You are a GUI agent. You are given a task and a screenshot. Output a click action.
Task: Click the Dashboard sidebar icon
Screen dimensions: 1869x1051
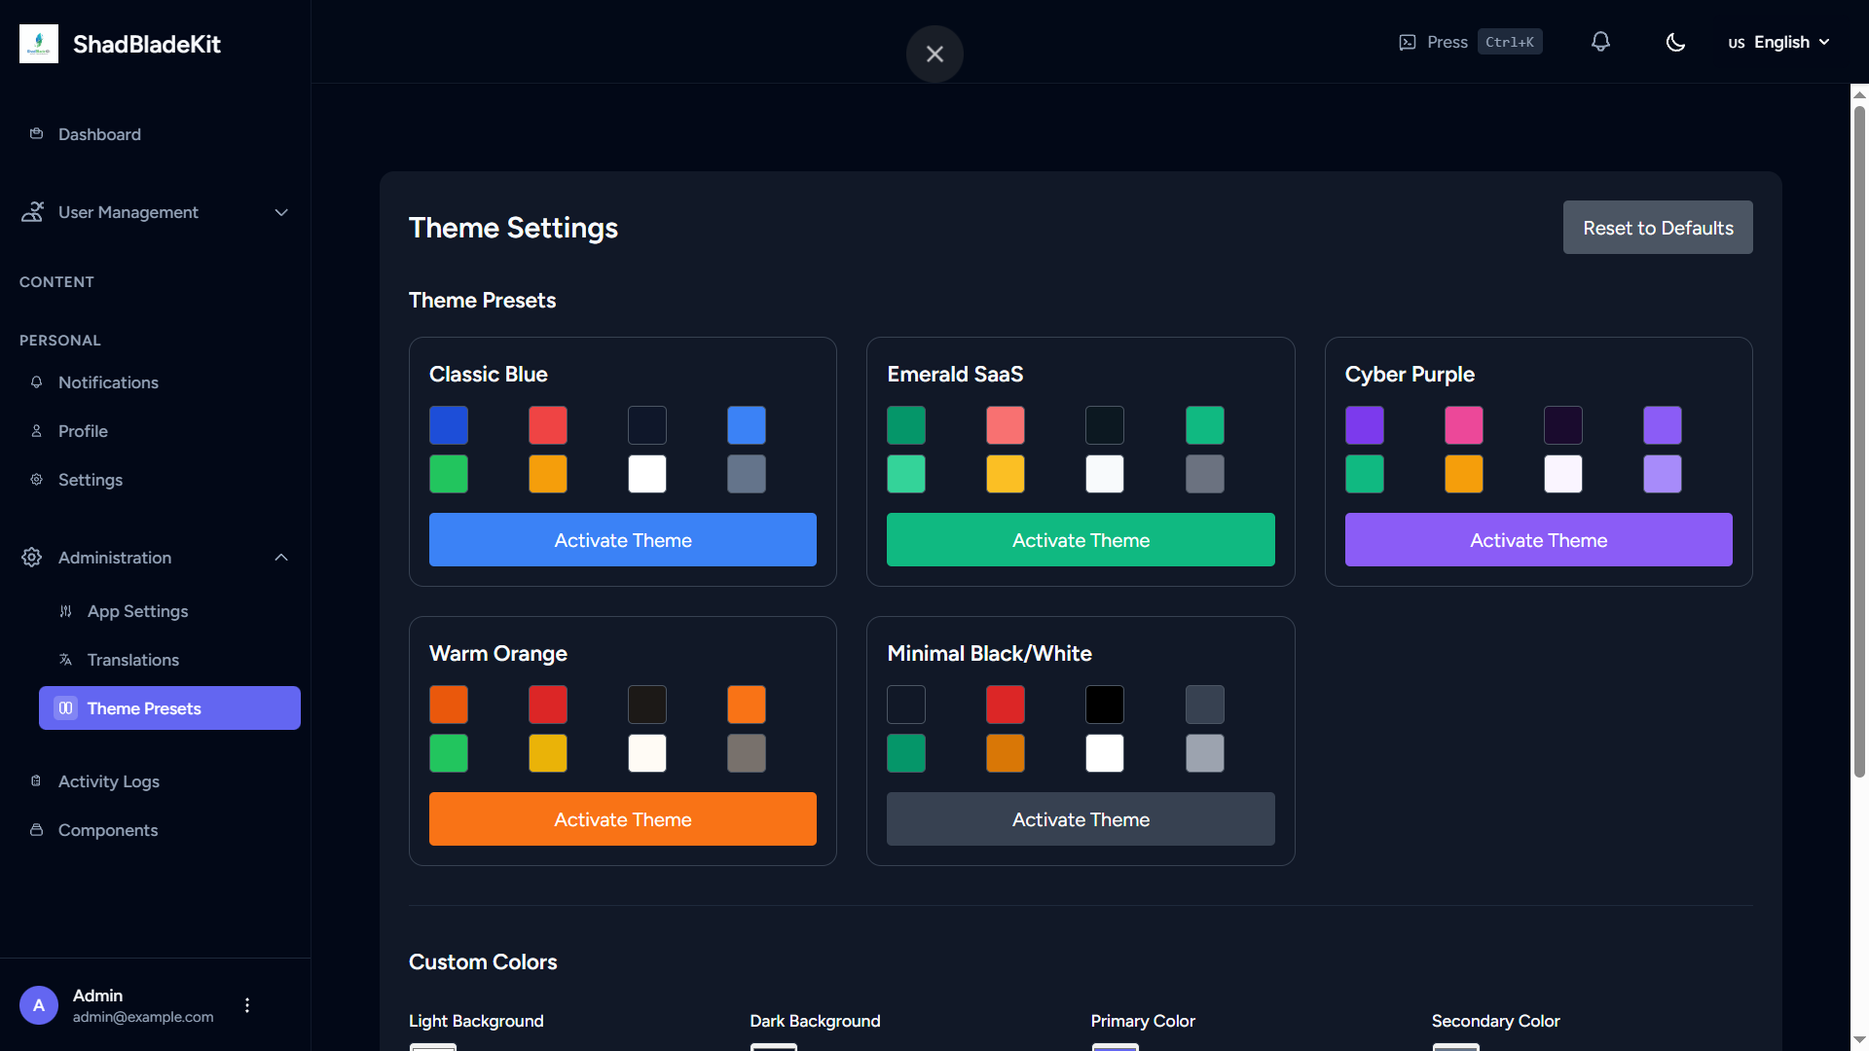tap(37, 134)
